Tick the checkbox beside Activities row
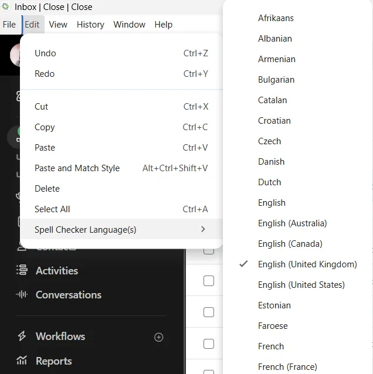 [x=209, y=281]
